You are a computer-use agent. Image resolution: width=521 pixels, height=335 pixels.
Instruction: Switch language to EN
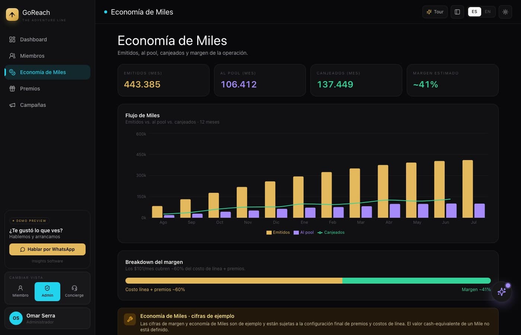tap(488, 12)
